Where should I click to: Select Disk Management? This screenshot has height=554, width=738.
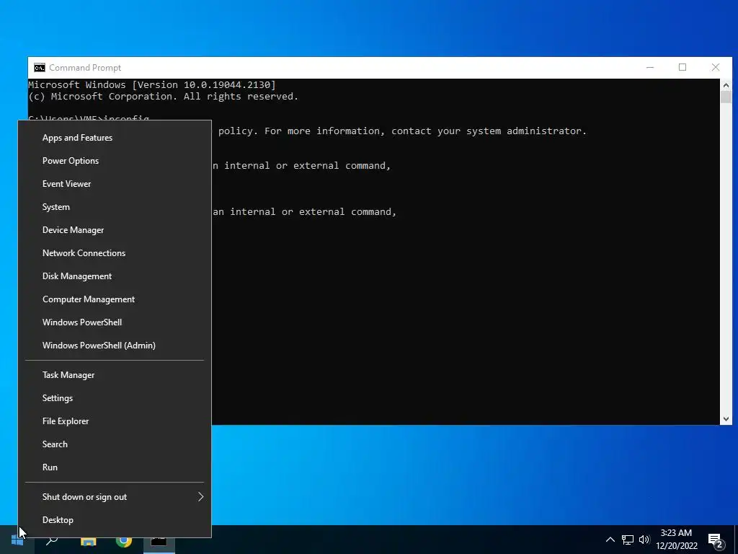click(115, 276)
